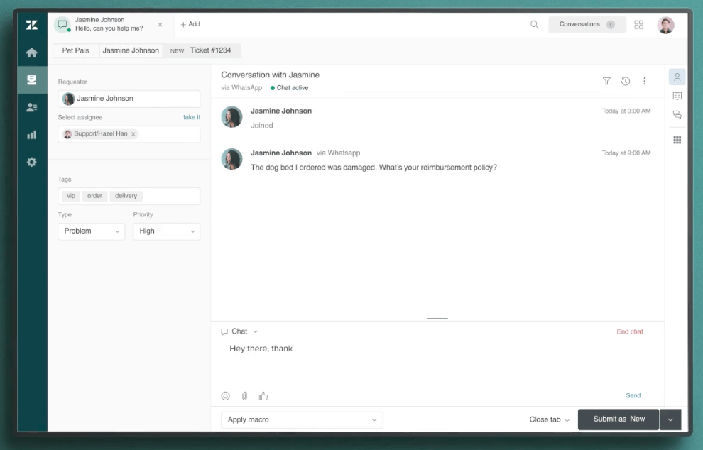Open Reporting from the left sidebar

coord(31,134)
